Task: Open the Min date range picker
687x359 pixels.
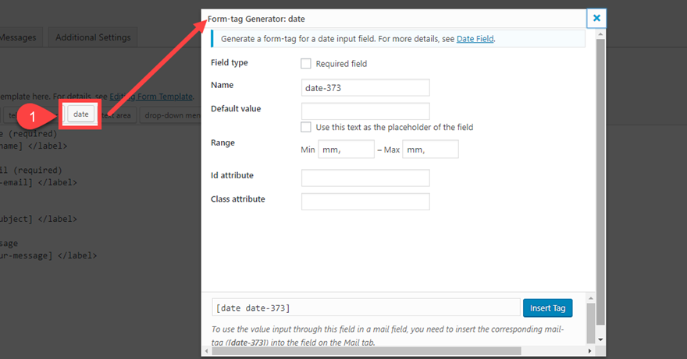Action: pos(346,149)
